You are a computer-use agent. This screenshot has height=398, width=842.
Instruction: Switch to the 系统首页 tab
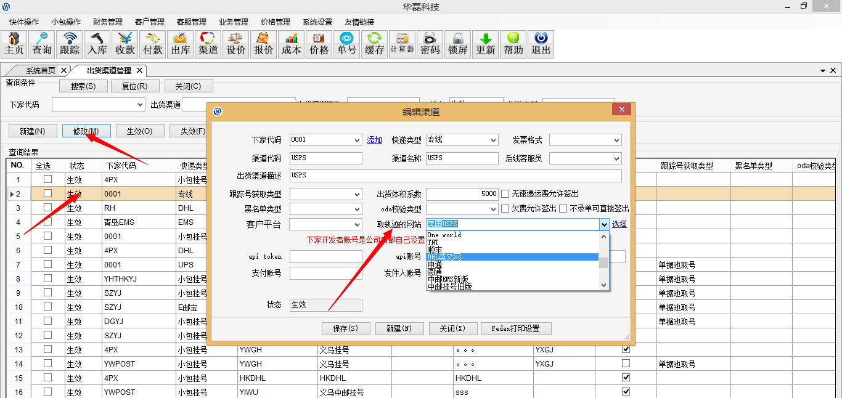click(41, 70)
